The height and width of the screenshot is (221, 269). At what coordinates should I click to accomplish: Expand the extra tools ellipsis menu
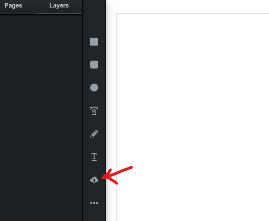click(94, 203)
